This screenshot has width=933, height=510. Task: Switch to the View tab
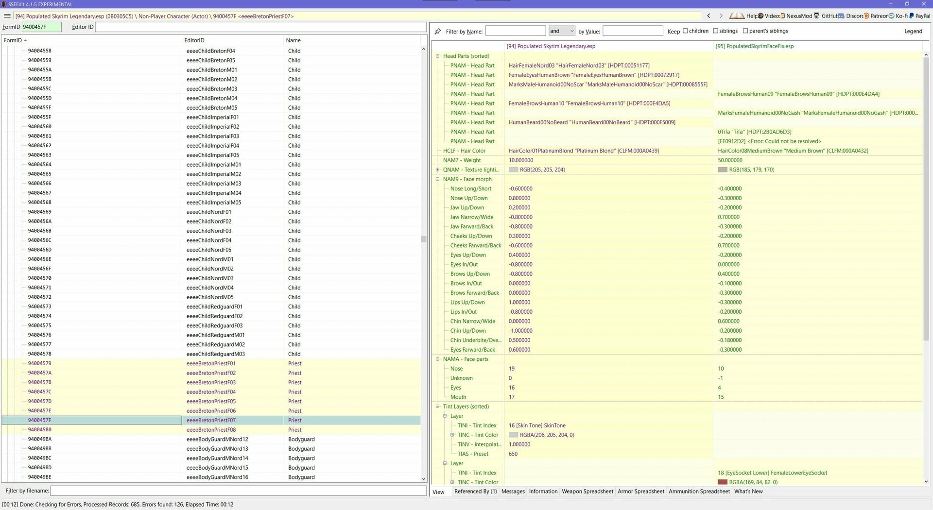(x=438, y=492)
